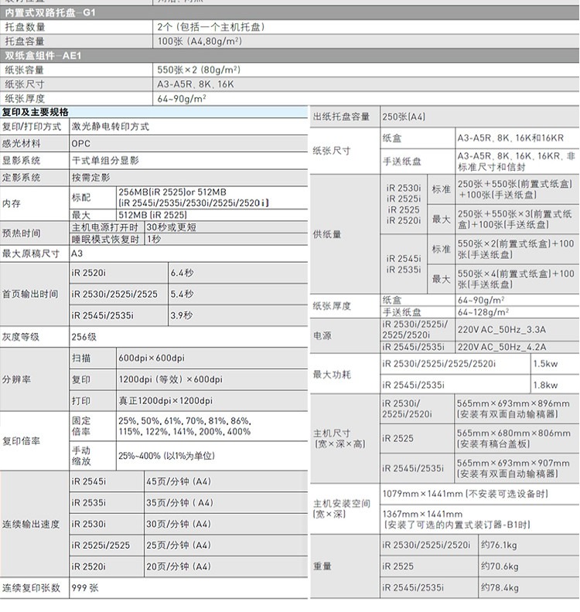The height and width of the screenshot is (612, 580).
Task: Select the '220V AC_50Hz_4.2A' power value
Action: (502, 347)
